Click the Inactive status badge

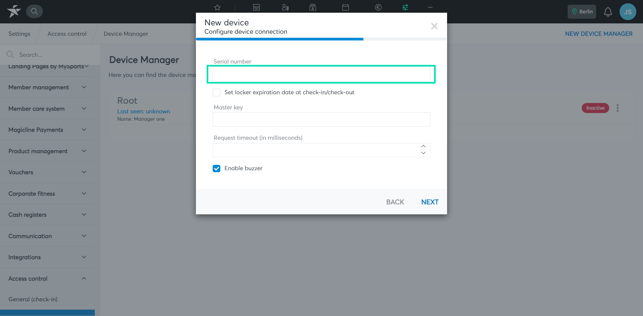point(595,108)
